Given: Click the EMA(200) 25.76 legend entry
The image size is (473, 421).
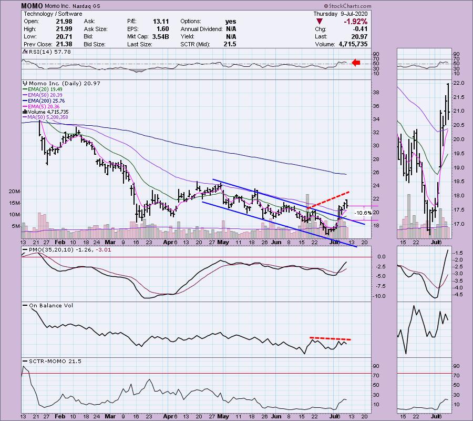Looking at the screenshot, I should click(x=46, y=101).
